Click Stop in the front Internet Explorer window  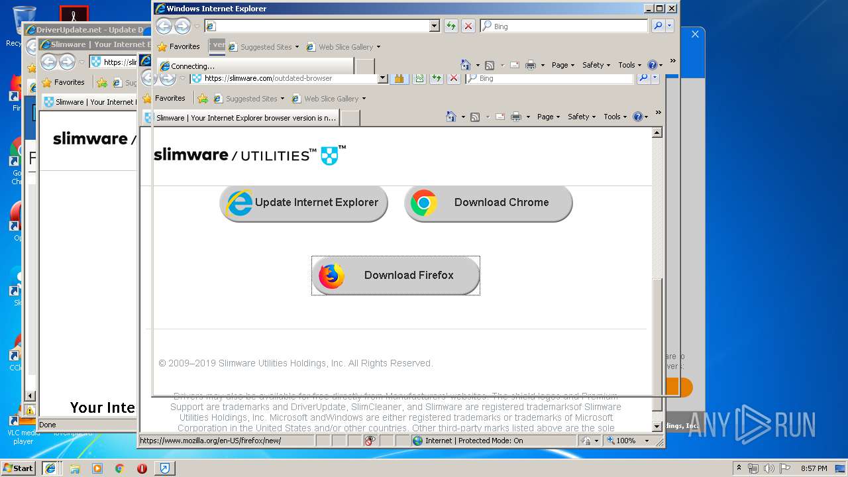point(468,26)
